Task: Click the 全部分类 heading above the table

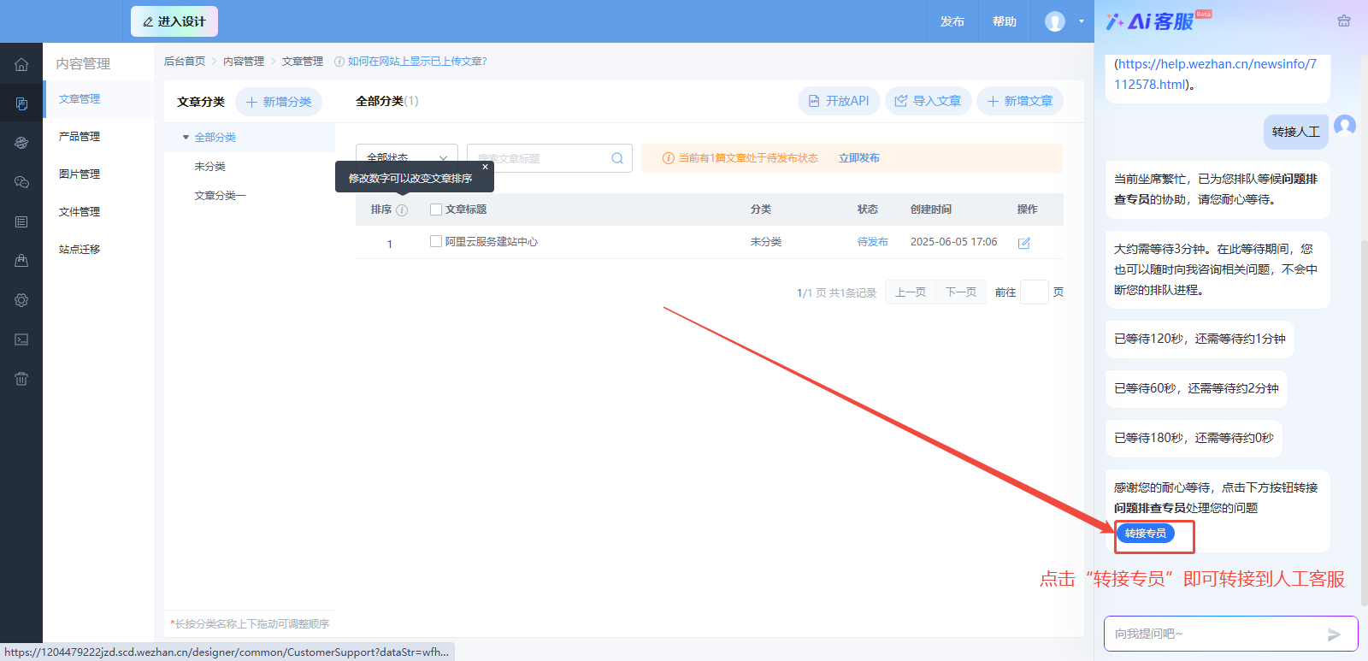Action: [x=380, y=101]
